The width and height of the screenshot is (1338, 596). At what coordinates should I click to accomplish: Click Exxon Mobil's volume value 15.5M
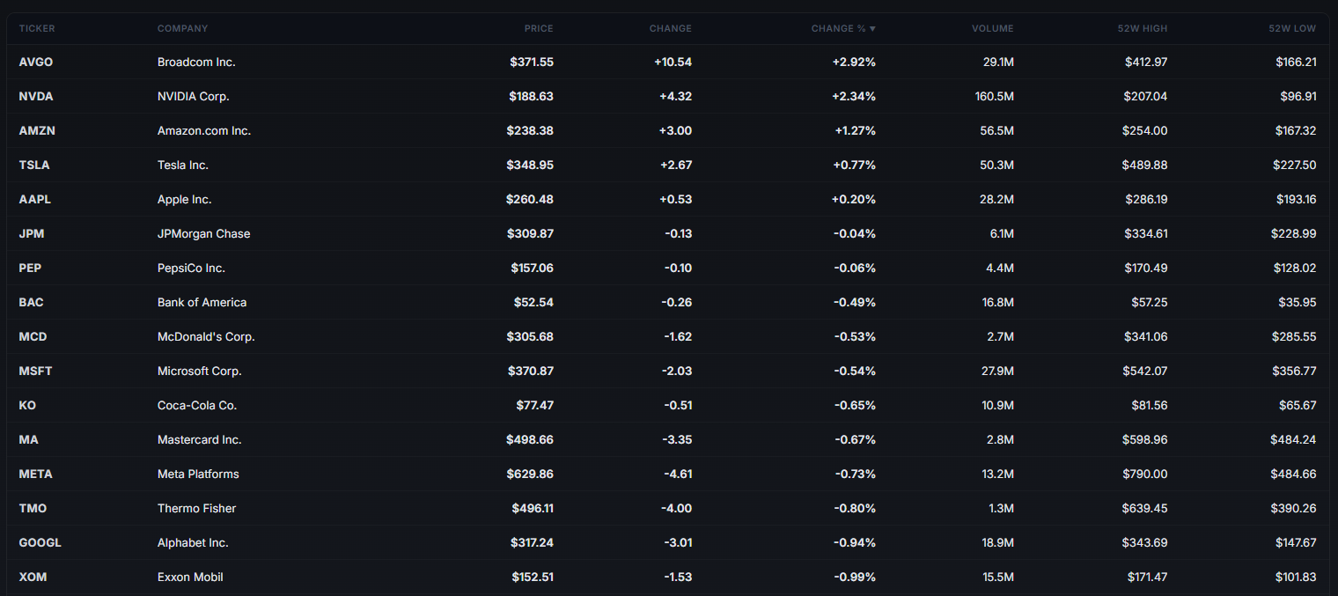tap(998, 578)
